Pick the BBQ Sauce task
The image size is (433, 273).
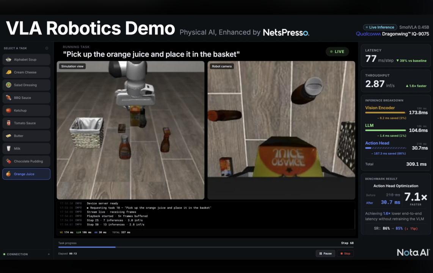[x=27, y=98]
